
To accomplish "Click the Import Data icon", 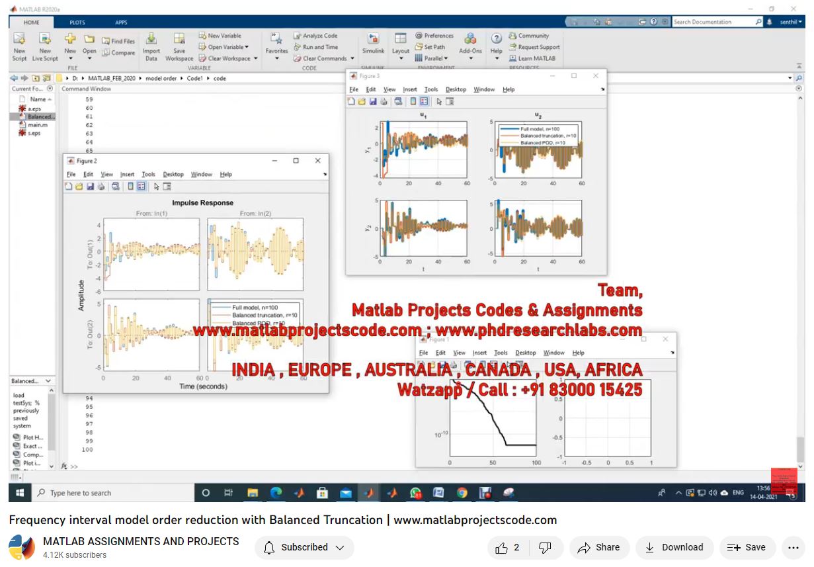I will pos(151,39).
